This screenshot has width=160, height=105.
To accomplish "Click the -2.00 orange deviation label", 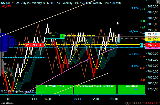I will pyautogui.click(x=143, y=80).
